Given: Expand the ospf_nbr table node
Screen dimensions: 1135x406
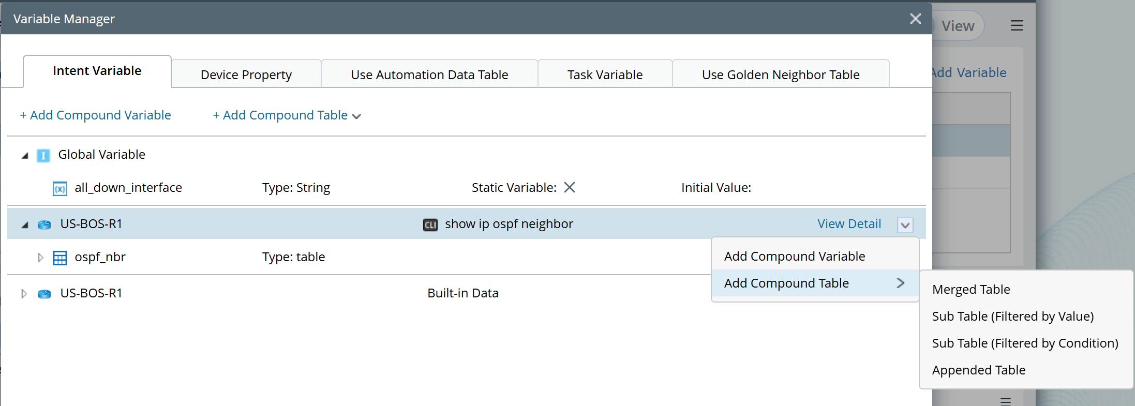Looking at the screenshot, I should pyautogui.click(x=40, y=258).
